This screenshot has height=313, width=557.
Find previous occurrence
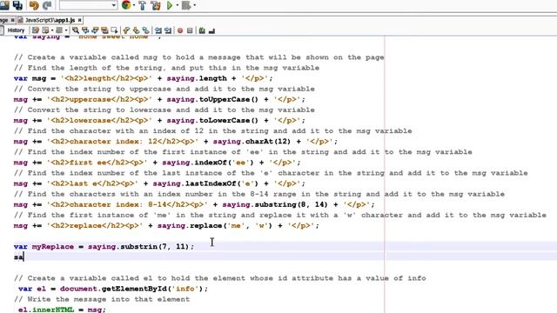tap(85, 30)
